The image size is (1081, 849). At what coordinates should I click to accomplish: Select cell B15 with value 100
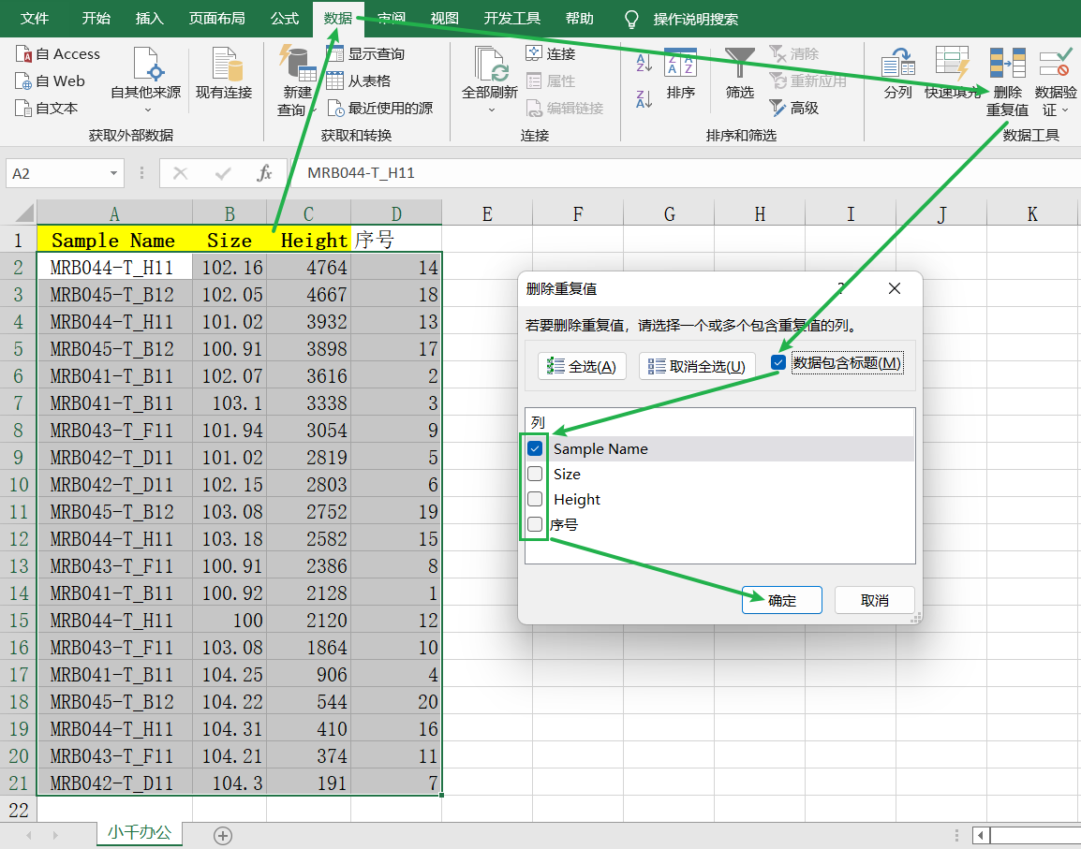click(x=230, y=621)
